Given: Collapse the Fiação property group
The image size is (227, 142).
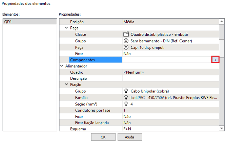Looking at the screenshot, I should (x=67, y=85).
